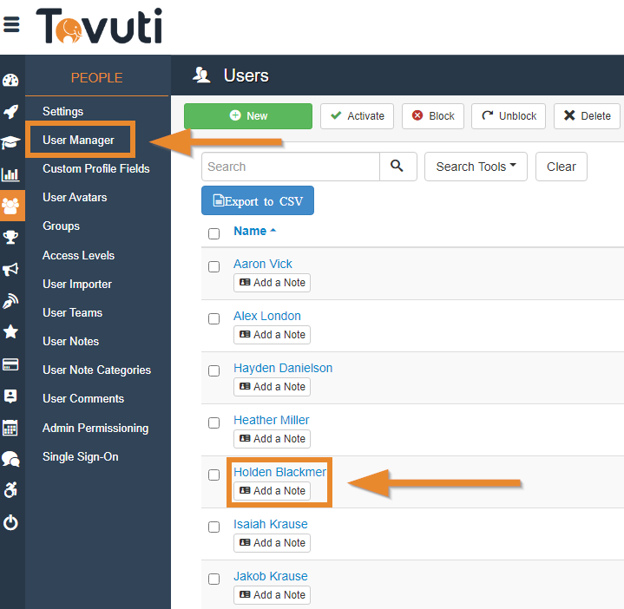
Task: Open the Holden Blackmer user link
Action: click(x=279, y=472)
